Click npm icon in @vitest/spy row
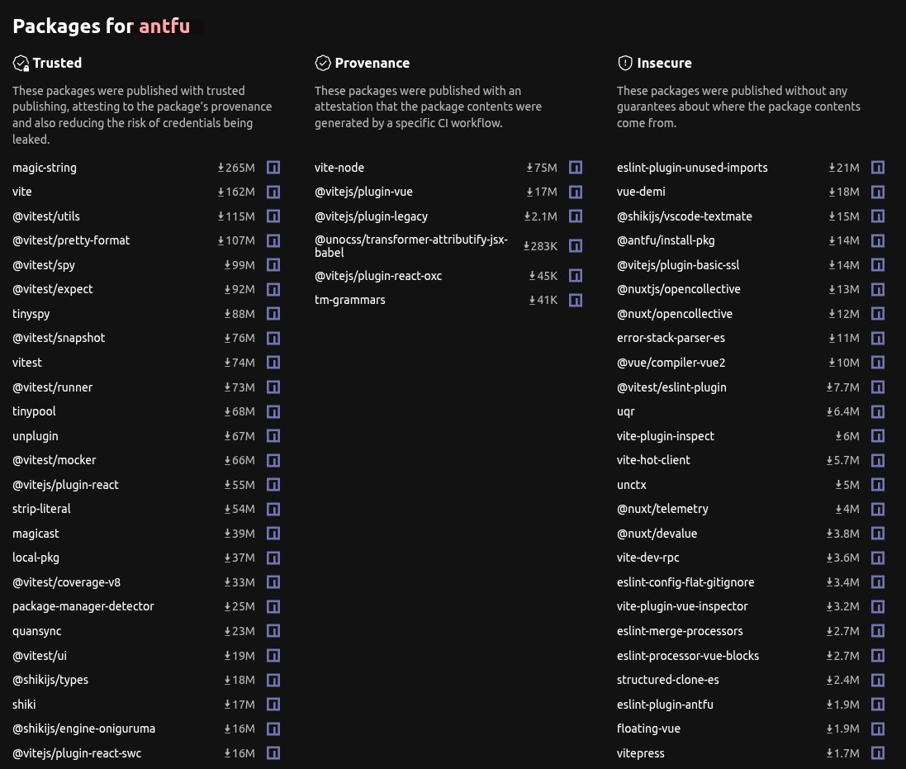The height and width of the screenshot is (769, 906). [273, 265]
